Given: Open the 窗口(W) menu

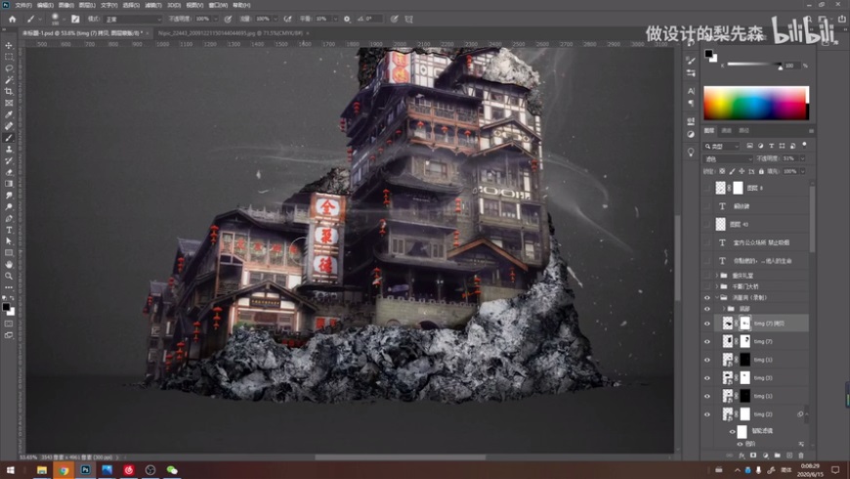Looking at the screenshot, I should click(x=218, y=5).
